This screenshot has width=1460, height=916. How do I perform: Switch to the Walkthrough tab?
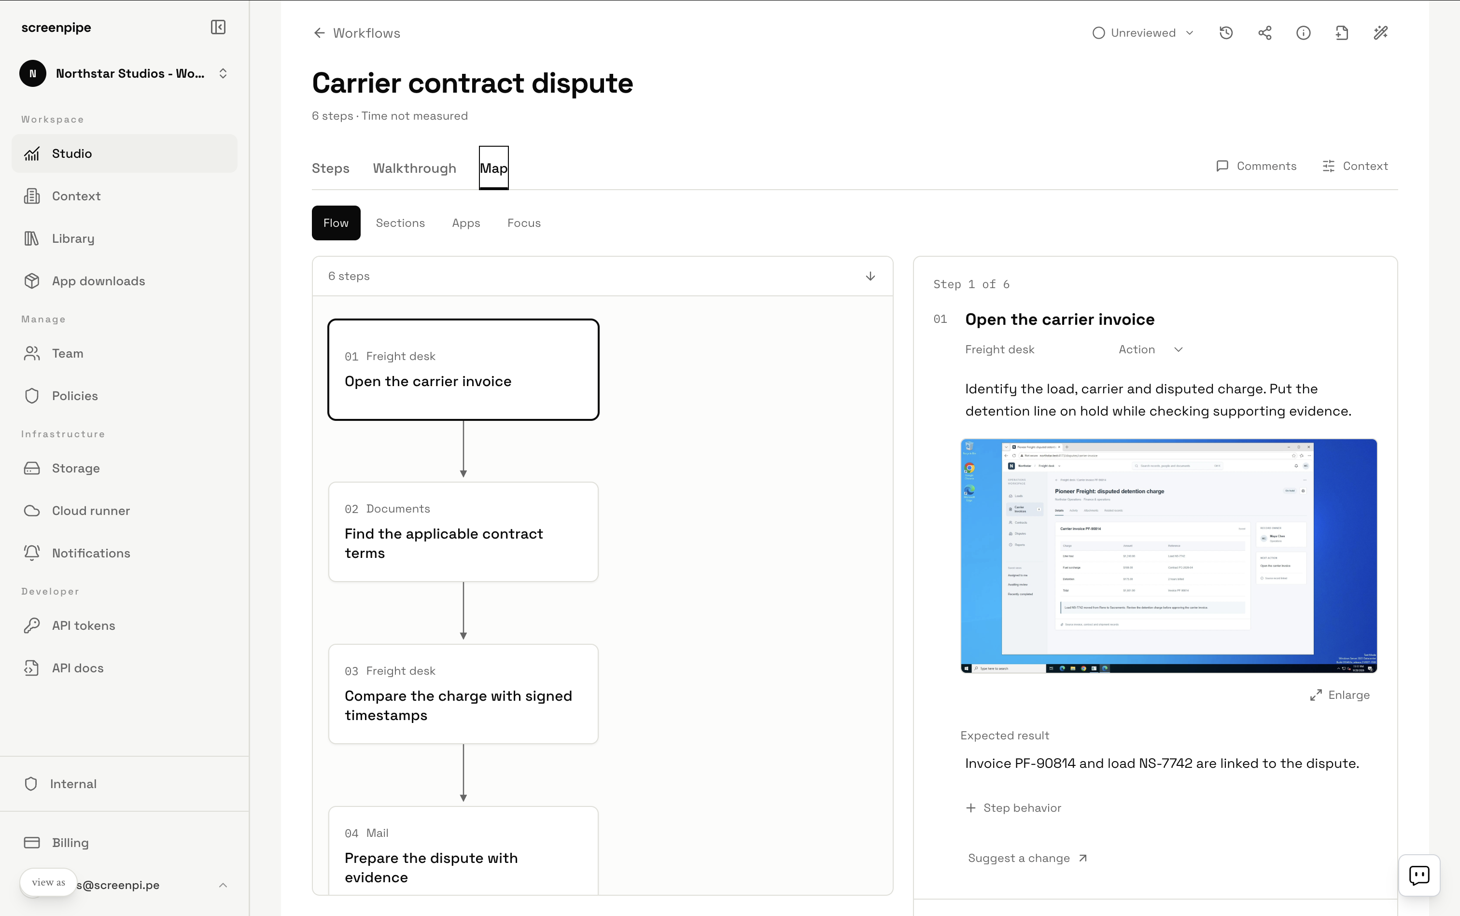point(415,168)
